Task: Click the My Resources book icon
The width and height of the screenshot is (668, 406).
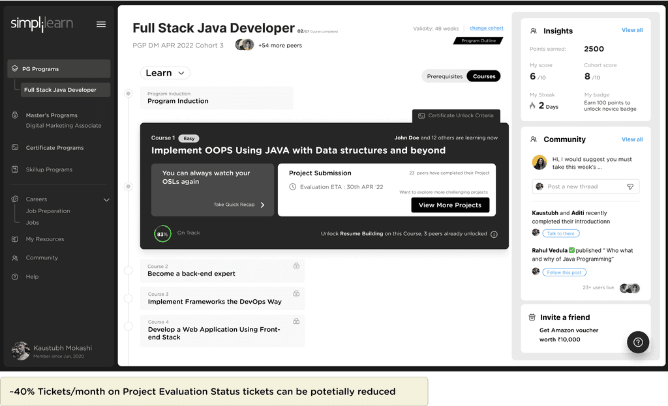Action: 15,239
